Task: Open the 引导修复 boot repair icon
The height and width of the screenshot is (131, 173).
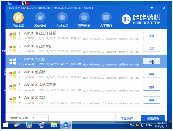Action: pos(84,18)
